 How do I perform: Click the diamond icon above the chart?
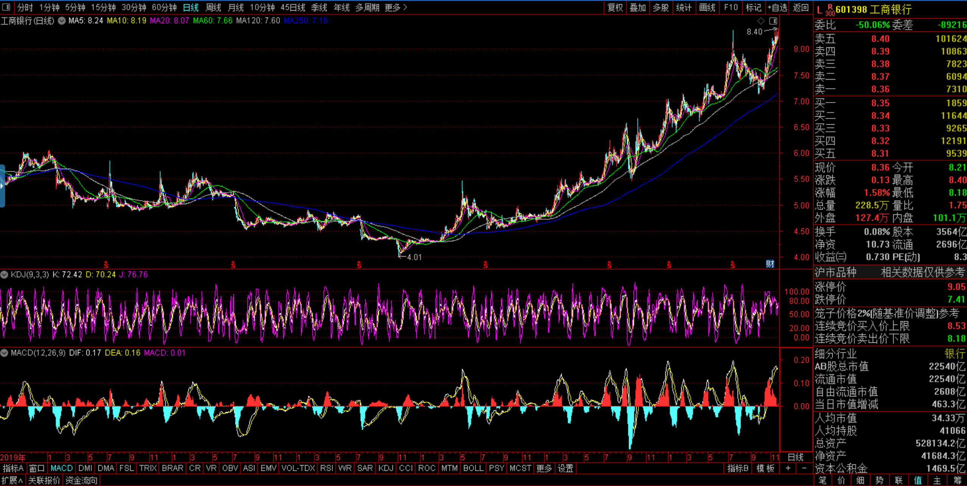click(x=761, y=21)
